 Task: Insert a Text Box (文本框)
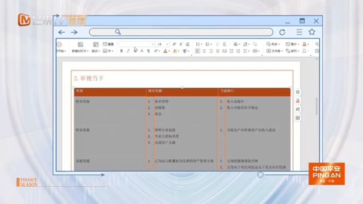(275, 51)
